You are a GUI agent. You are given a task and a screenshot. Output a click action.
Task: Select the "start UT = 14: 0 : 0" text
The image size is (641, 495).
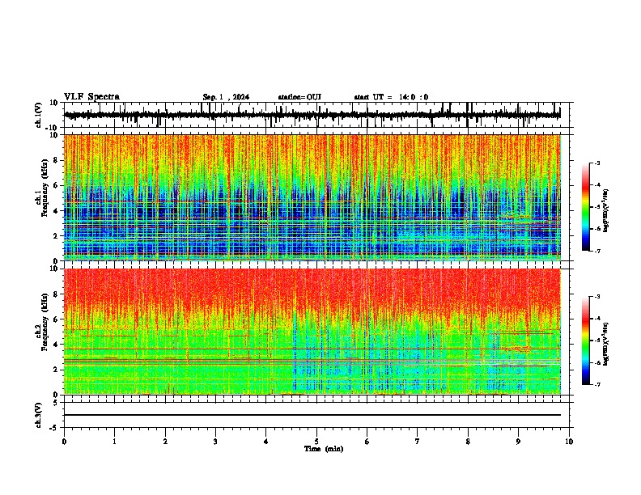point(391,97)
